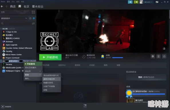Open the downloads manager at bottom
This screenshot has height=110, width=170.
[x=85, y=106]
